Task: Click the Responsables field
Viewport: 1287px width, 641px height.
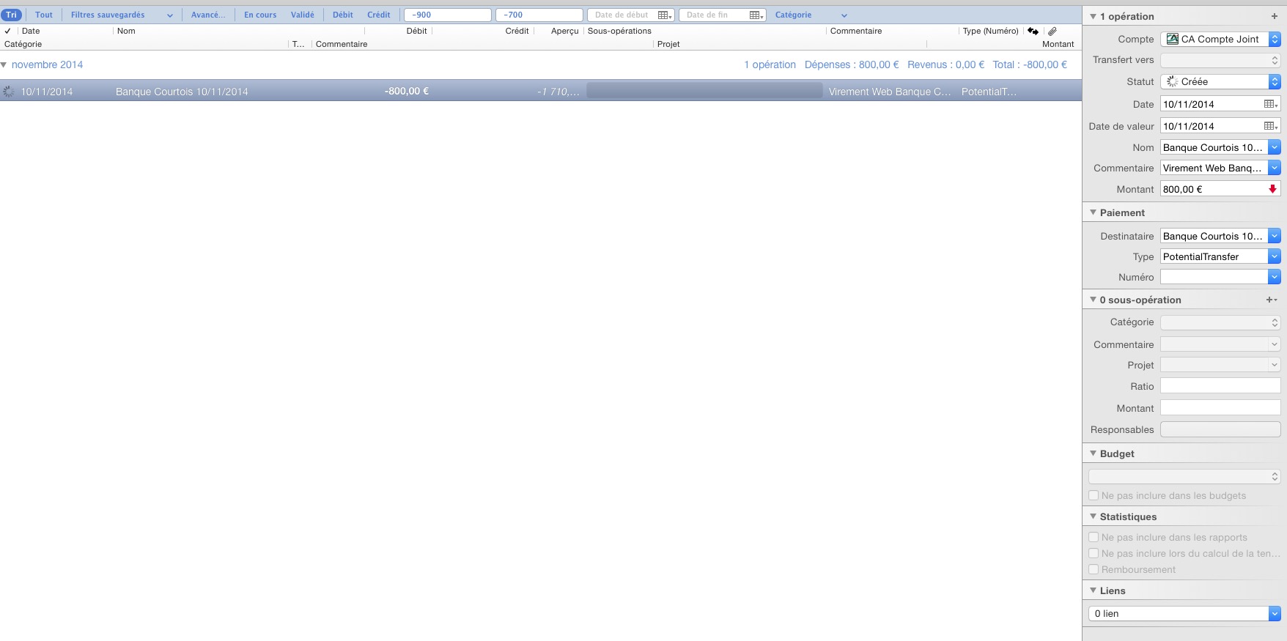Action: (x=1220, y=429)
